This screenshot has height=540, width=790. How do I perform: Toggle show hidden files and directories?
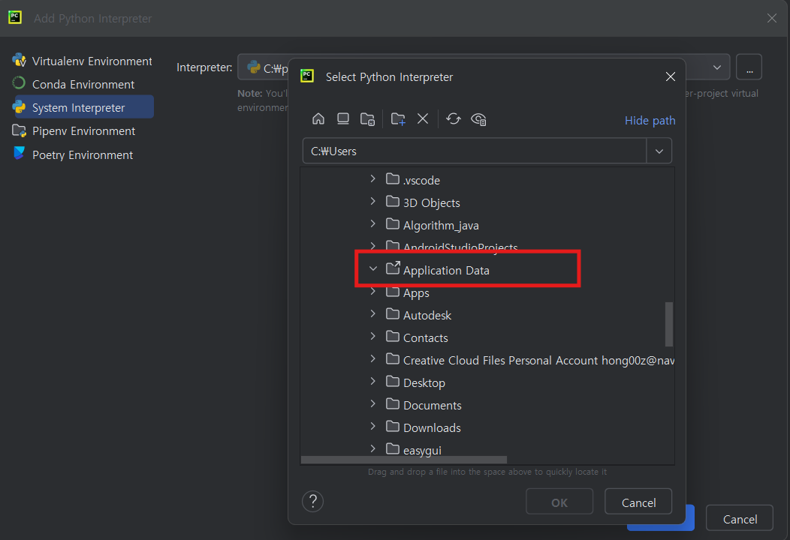coord(478,119)
